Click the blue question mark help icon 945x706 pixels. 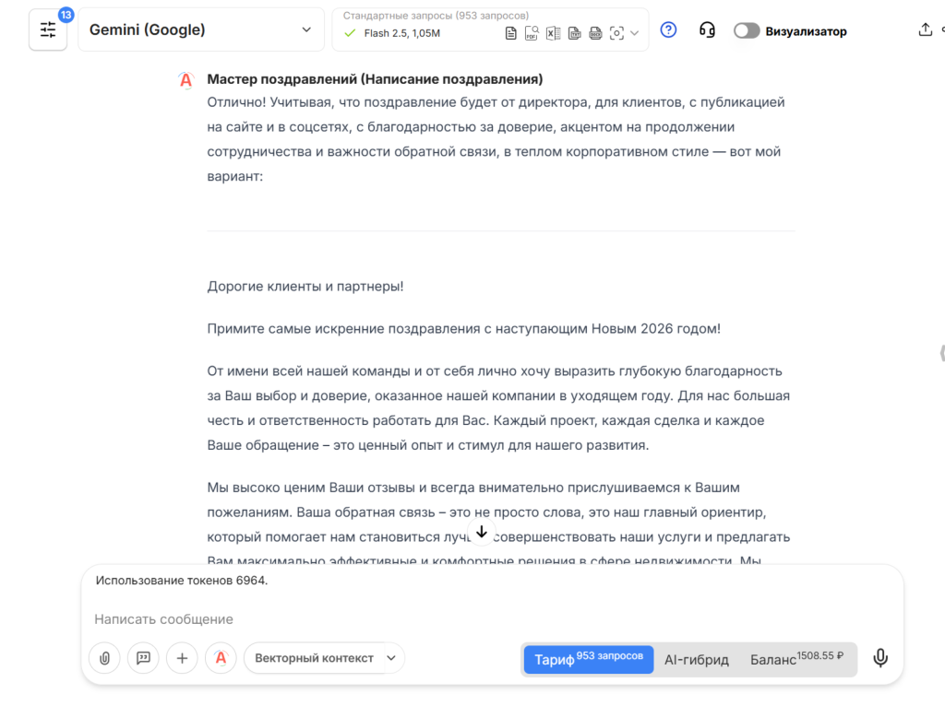[x=667, y=29]
